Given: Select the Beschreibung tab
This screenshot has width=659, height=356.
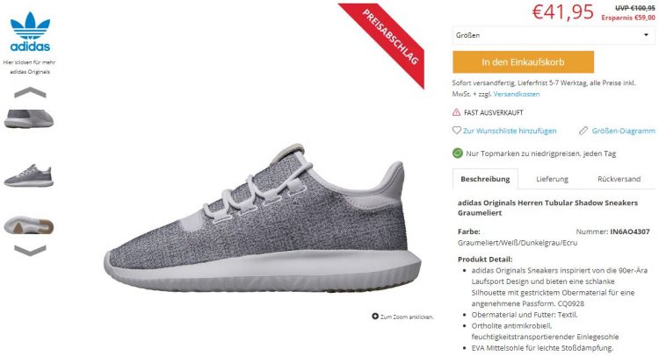Looking at the screenshot, I should pyautogui.click(x=485, y=179).
